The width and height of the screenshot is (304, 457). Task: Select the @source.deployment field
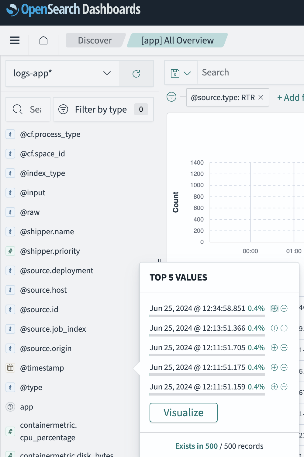[57, 270]
